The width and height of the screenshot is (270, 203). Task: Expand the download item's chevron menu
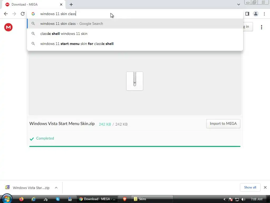(x=56, y=188)
